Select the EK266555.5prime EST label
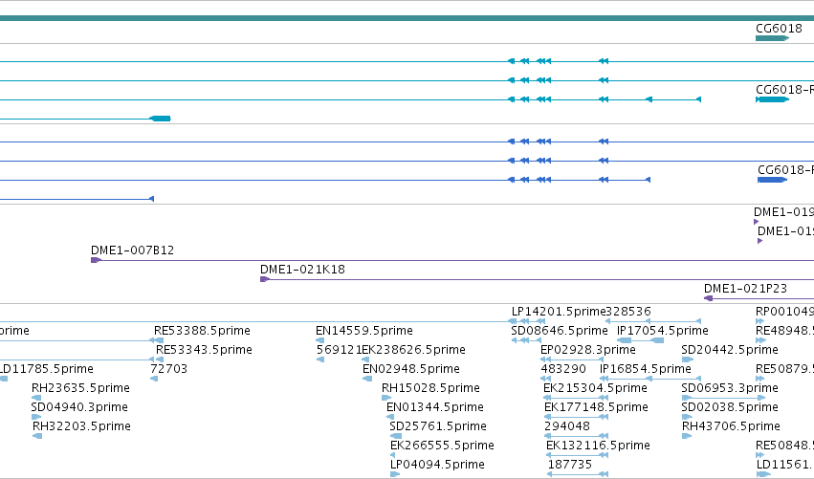The height and width of the screenshot is (479, 814). pos(442,446)
